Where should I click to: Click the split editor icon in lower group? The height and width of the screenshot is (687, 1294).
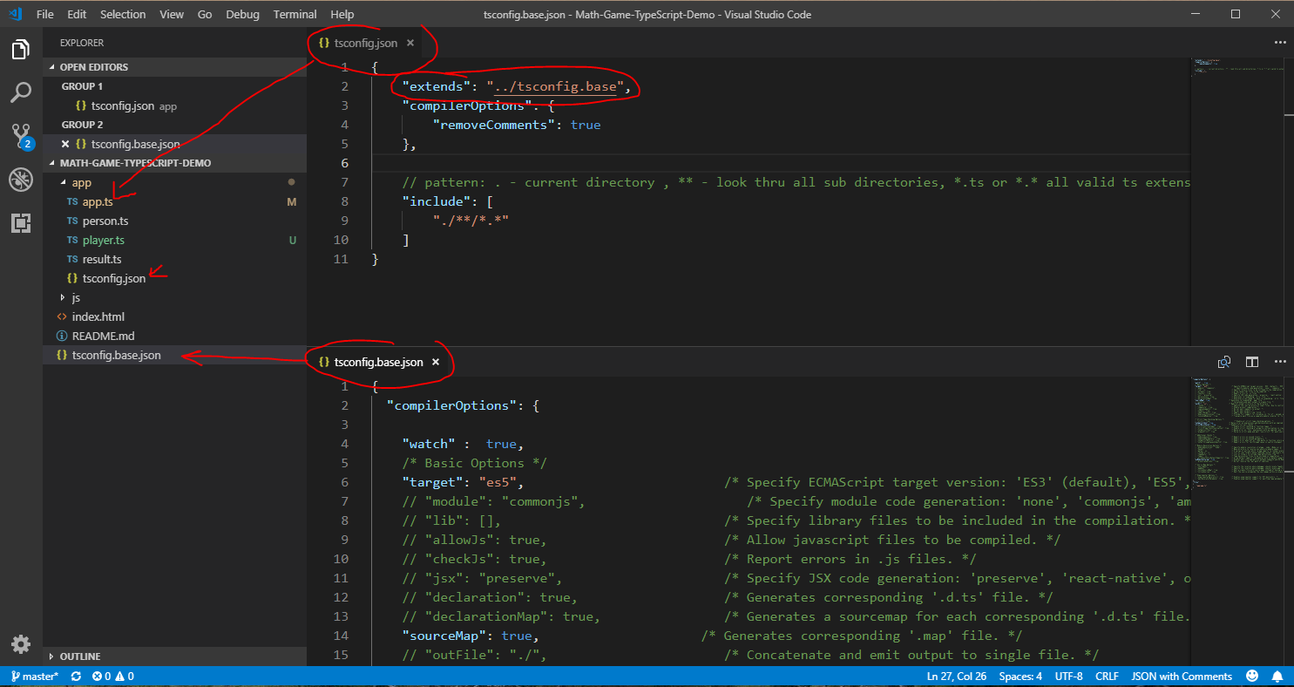(1251, 362)
